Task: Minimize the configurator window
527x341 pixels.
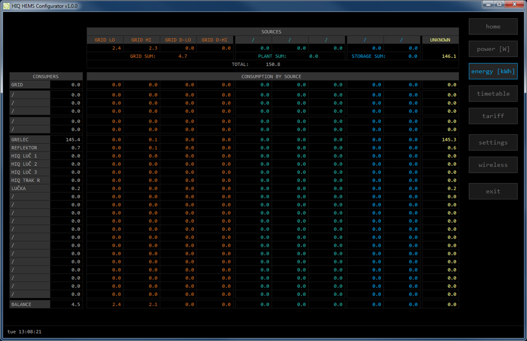Action: click(488, 4)
